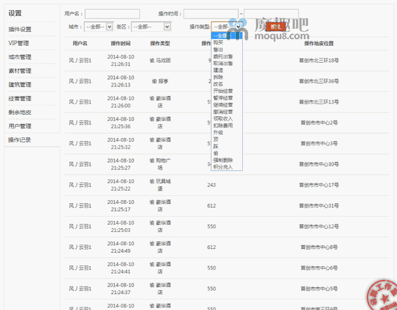
Task: Collapse the 操作类型 dropdown arrow
Action: click(238, 27)
